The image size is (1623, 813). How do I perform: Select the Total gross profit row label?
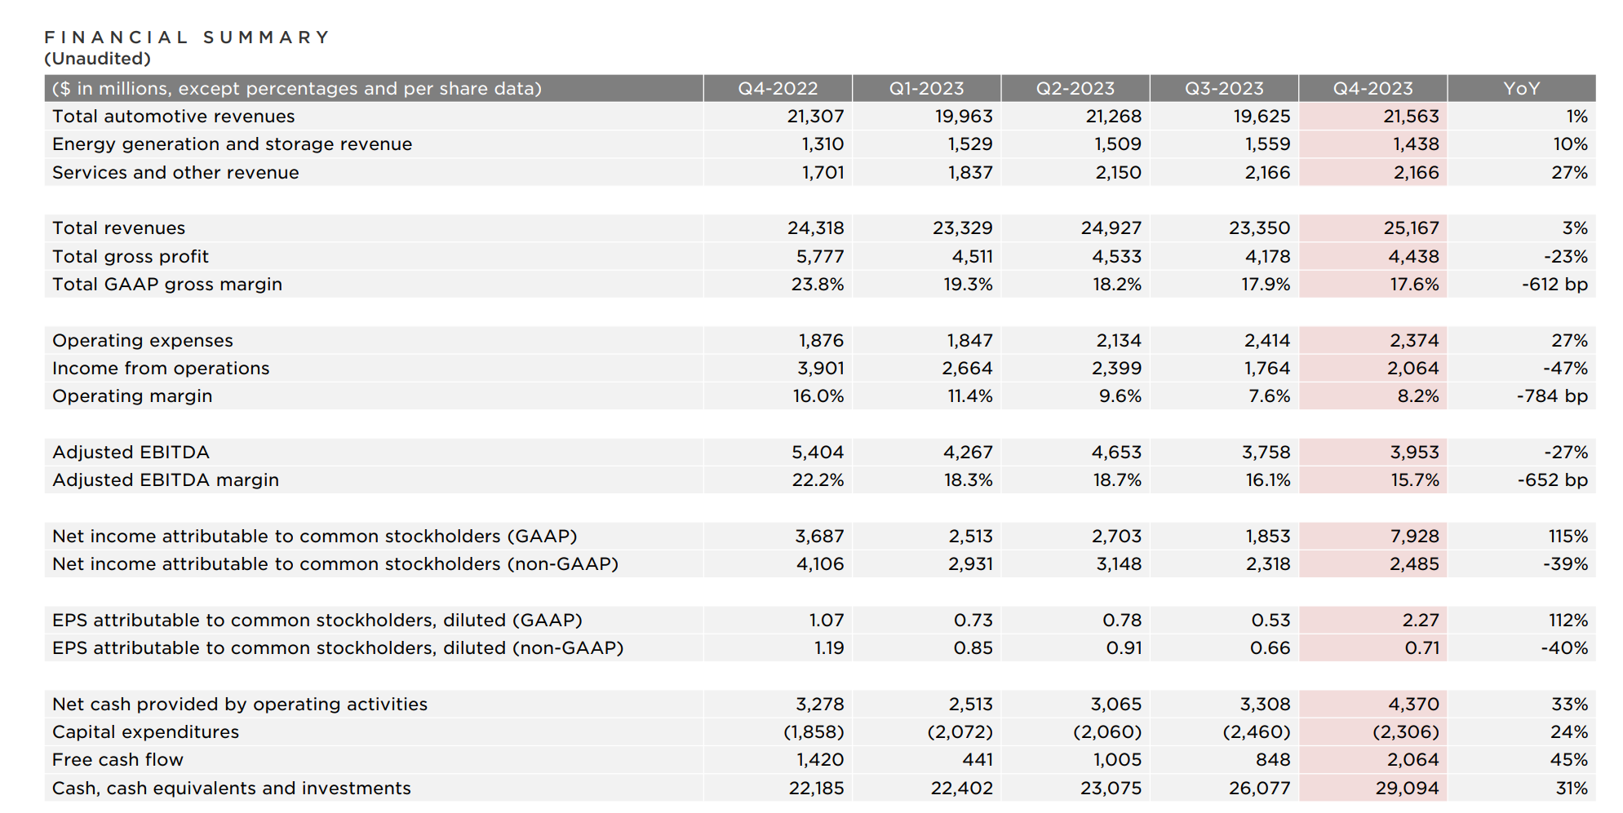(x=131, y=257)
